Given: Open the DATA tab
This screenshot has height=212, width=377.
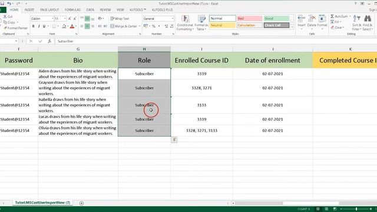Looking at the screenshot, I should 90,10.
